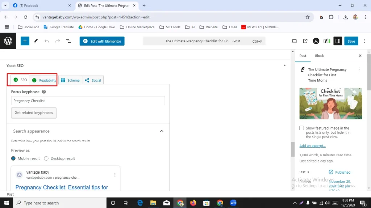The image size is (371, 208).
Task: Redo with the right curved arrow
Action: (58, 41)
